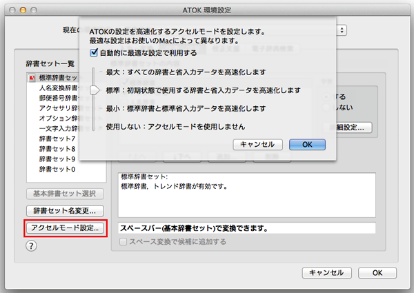Click 基本辞書セット選択 button
The height and width of the screenshot is (293, 414).
pos(65,194)
